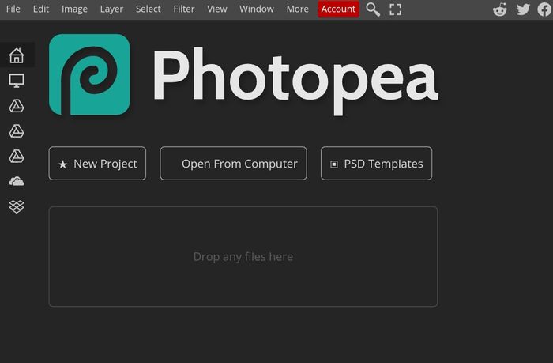The image size is (553, 363).
Task: Open the Image menu
Action: (x=74, y=9)
